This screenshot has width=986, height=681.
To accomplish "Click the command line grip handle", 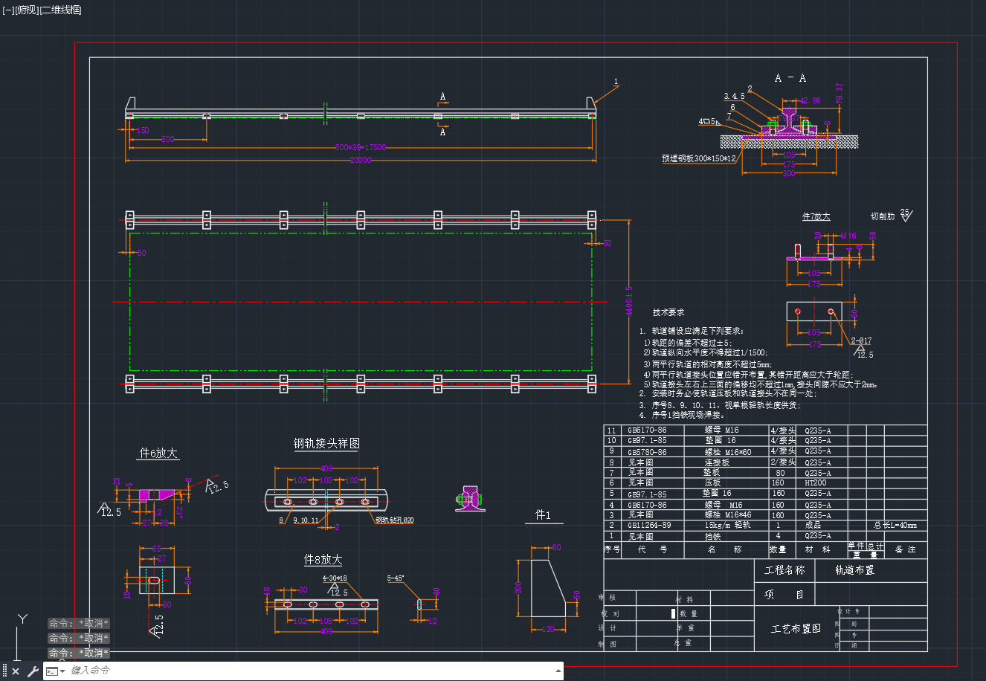I will click(4, 671).
